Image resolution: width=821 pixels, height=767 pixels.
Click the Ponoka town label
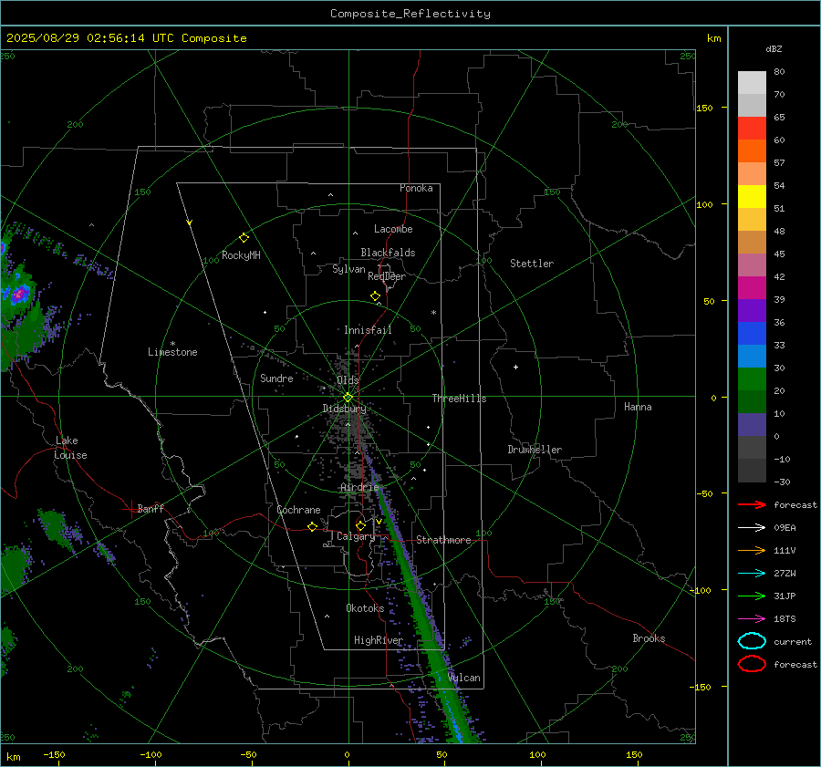tap(416, 188)
